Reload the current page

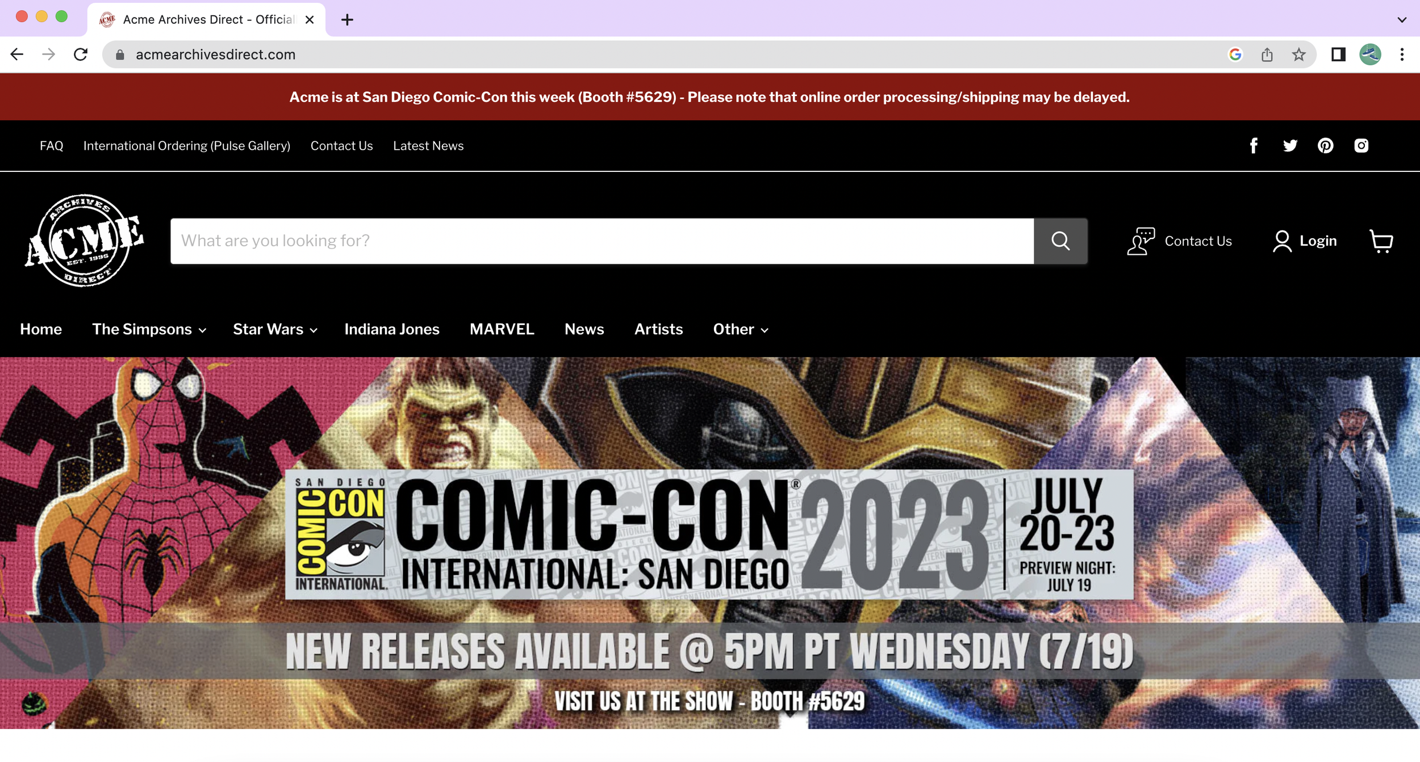[81, 54]
